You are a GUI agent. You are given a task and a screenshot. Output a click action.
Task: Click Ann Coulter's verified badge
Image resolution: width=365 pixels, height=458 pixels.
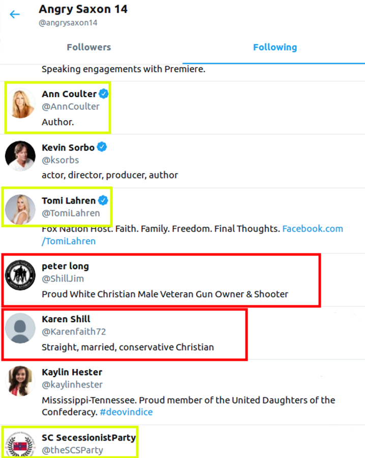tap(104, 94)
